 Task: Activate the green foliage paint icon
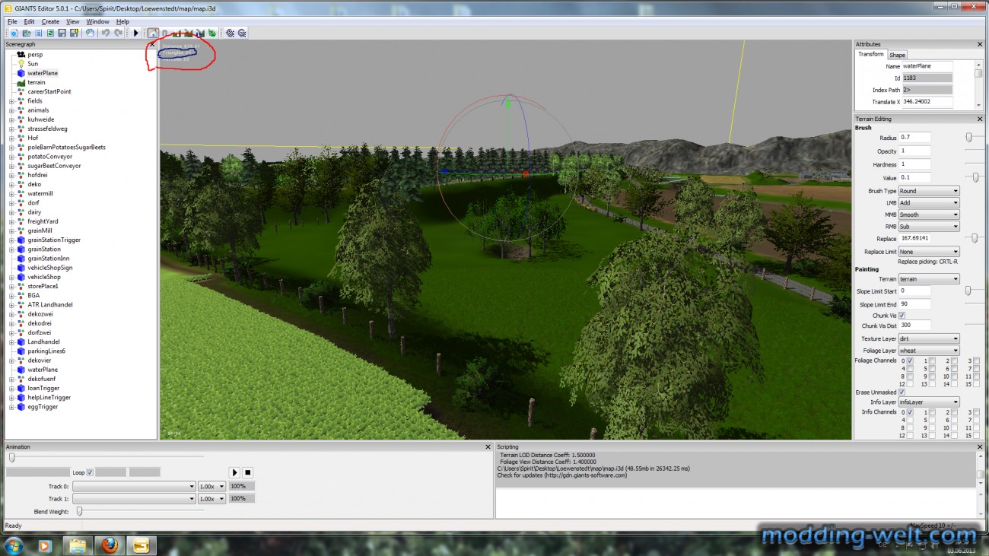point(212,33)
